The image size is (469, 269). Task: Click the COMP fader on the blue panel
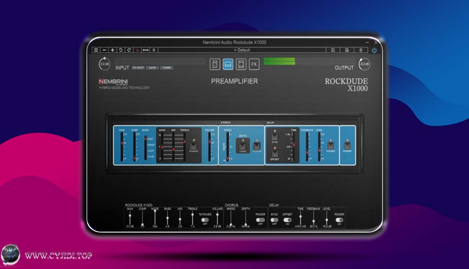[x=135, y=147]
